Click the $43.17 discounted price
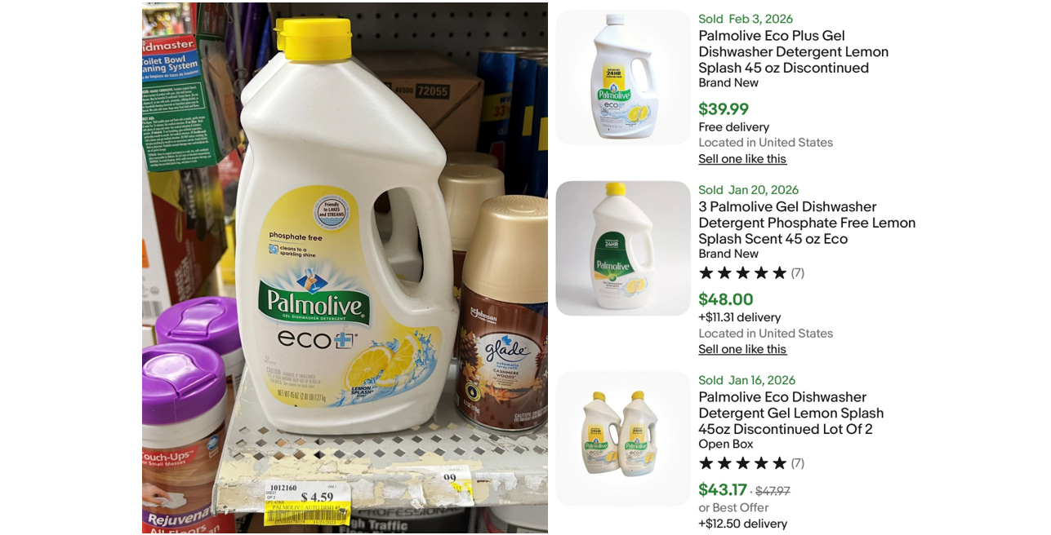Screen dimensions: 1051x535 pyautogui.click(x=723, y=490)
